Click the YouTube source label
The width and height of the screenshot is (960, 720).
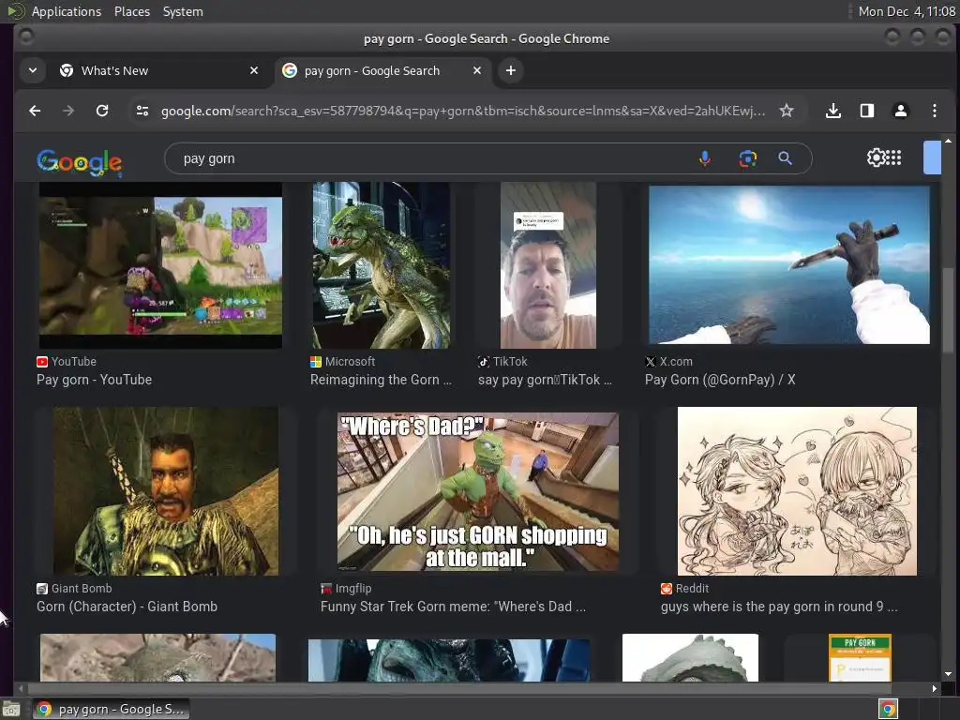(x=73, y=362)
